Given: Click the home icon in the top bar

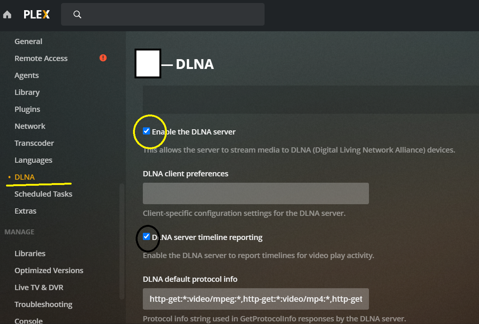Looking at the screenshot, I should point(7,14).
